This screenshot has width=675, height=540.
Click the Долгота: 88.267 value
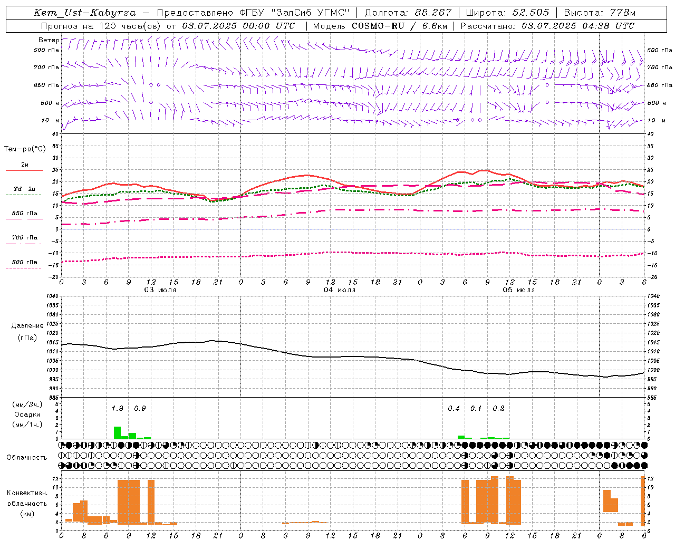[x=408, y=13]
